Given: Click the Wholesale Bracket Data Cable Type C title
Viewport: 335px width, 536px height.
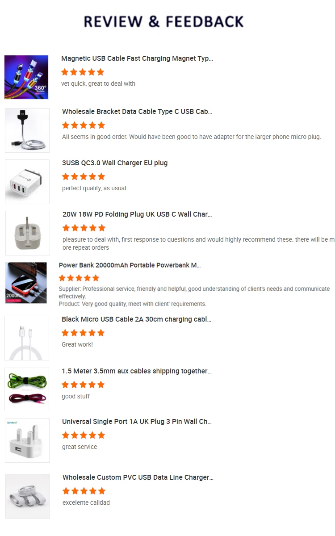Looking at the screenshot, I should click(137, 112).
